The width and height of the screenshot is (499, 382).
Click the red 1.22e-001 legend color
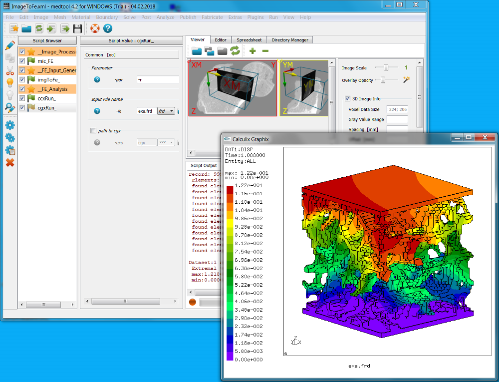click(230, 190)
